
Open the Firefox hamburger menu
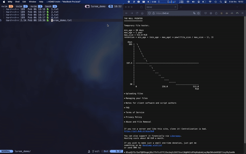click(242, 13)
